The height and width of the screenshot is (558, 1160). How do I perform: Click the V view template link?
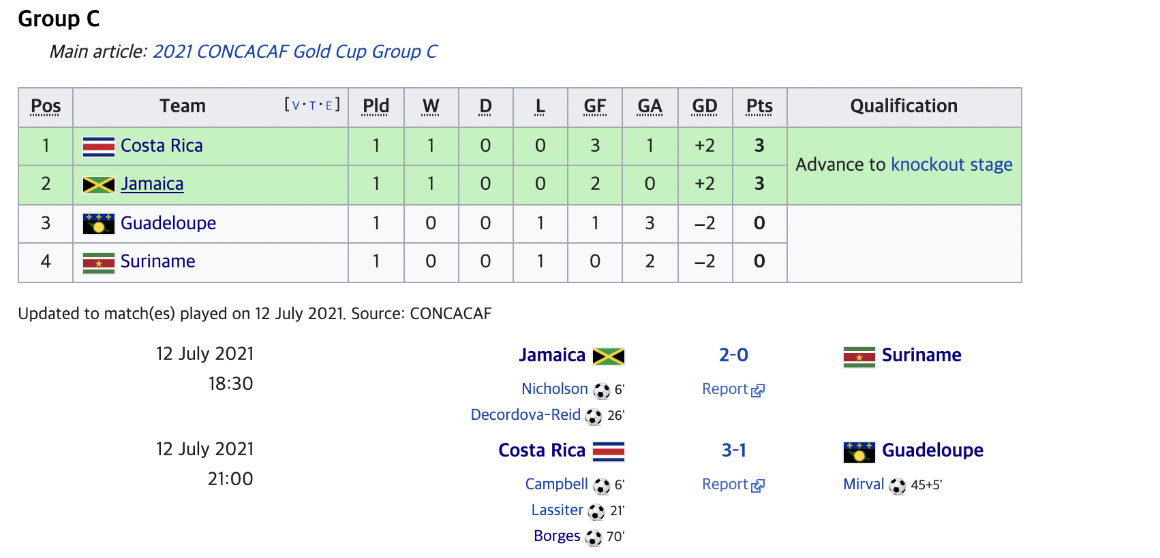coord(296,105)
